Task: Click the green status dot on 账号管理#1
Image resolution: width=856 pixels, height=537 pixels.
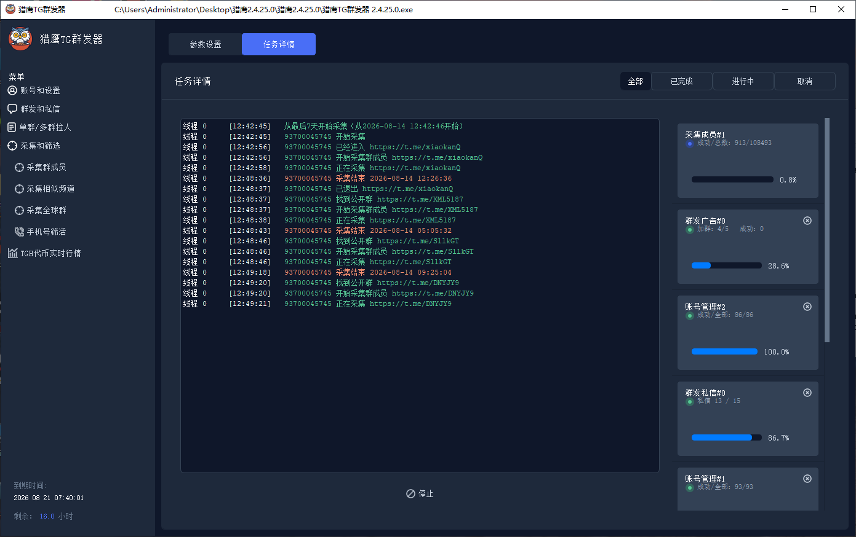Action: [690, 488]
